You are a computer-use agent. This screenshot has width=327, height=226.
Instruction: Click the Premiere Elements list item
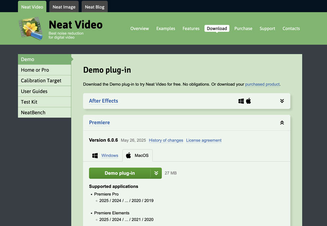[112, 213]
